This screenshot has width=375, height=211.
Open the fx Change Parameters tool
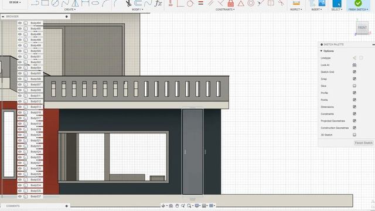[x=158, y=3]
